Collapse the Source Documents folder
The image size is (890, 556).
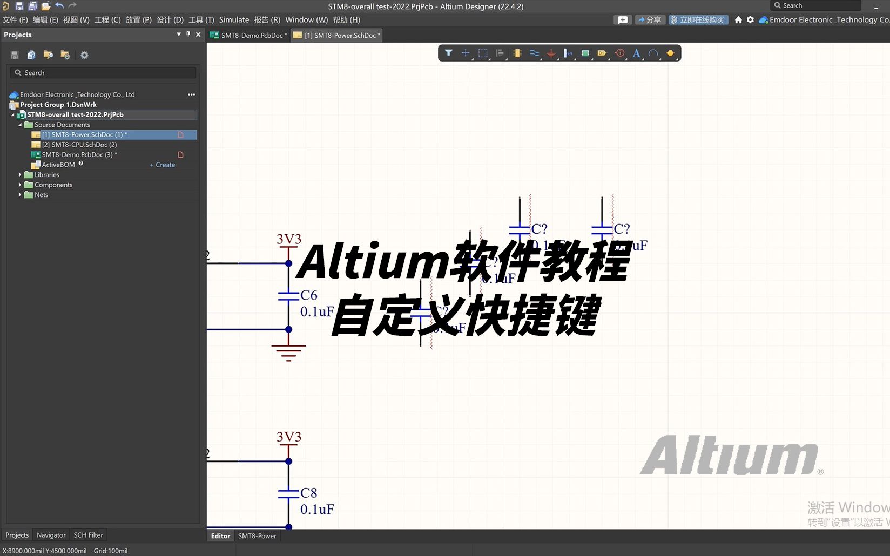(x=20, y=125)
